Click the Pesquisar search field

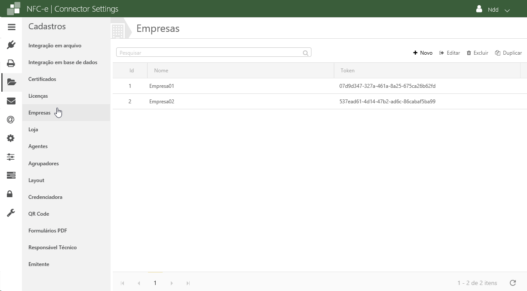coord(210,53)
